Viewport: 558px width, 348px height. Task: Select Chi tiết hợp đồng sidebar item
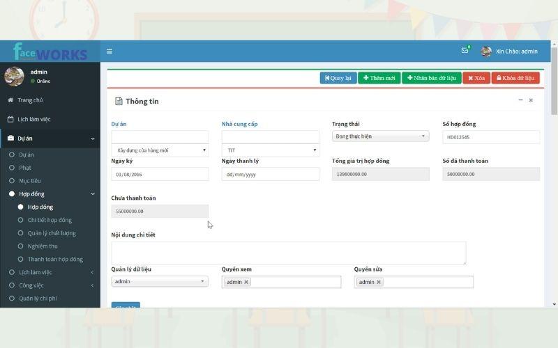click(50, 220)
